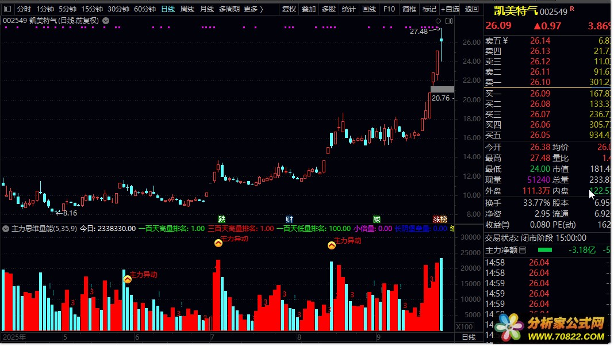This screenshot has height=346, width=614.
Task: Click the diamond marker icon above the chart
Action: pos(438,21)
